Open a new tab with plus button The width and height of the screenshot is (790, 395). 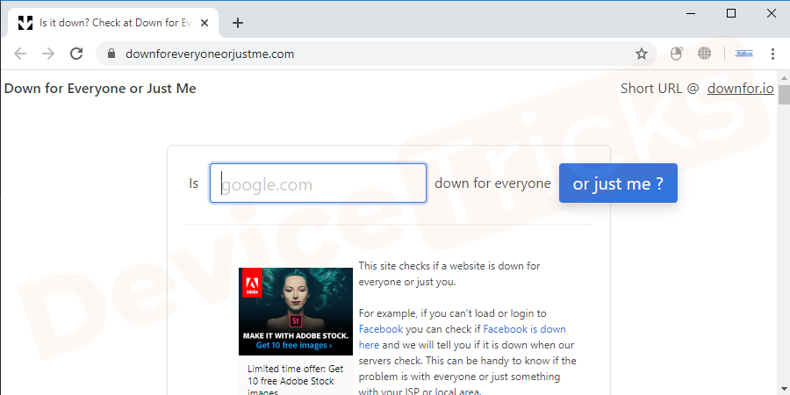[238, 23]
